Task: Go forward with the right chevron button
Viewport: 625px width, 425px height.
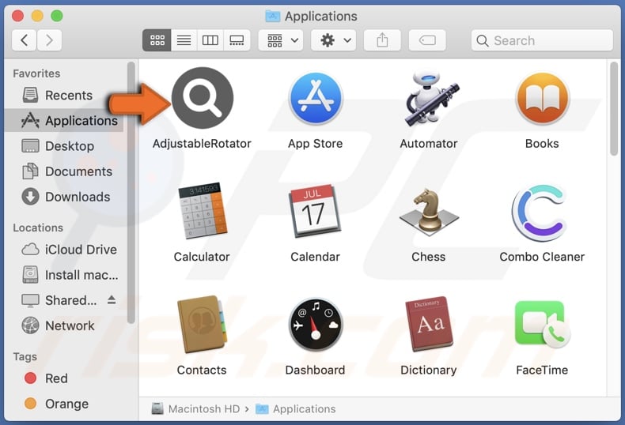Action: click(x=49, y=40)
